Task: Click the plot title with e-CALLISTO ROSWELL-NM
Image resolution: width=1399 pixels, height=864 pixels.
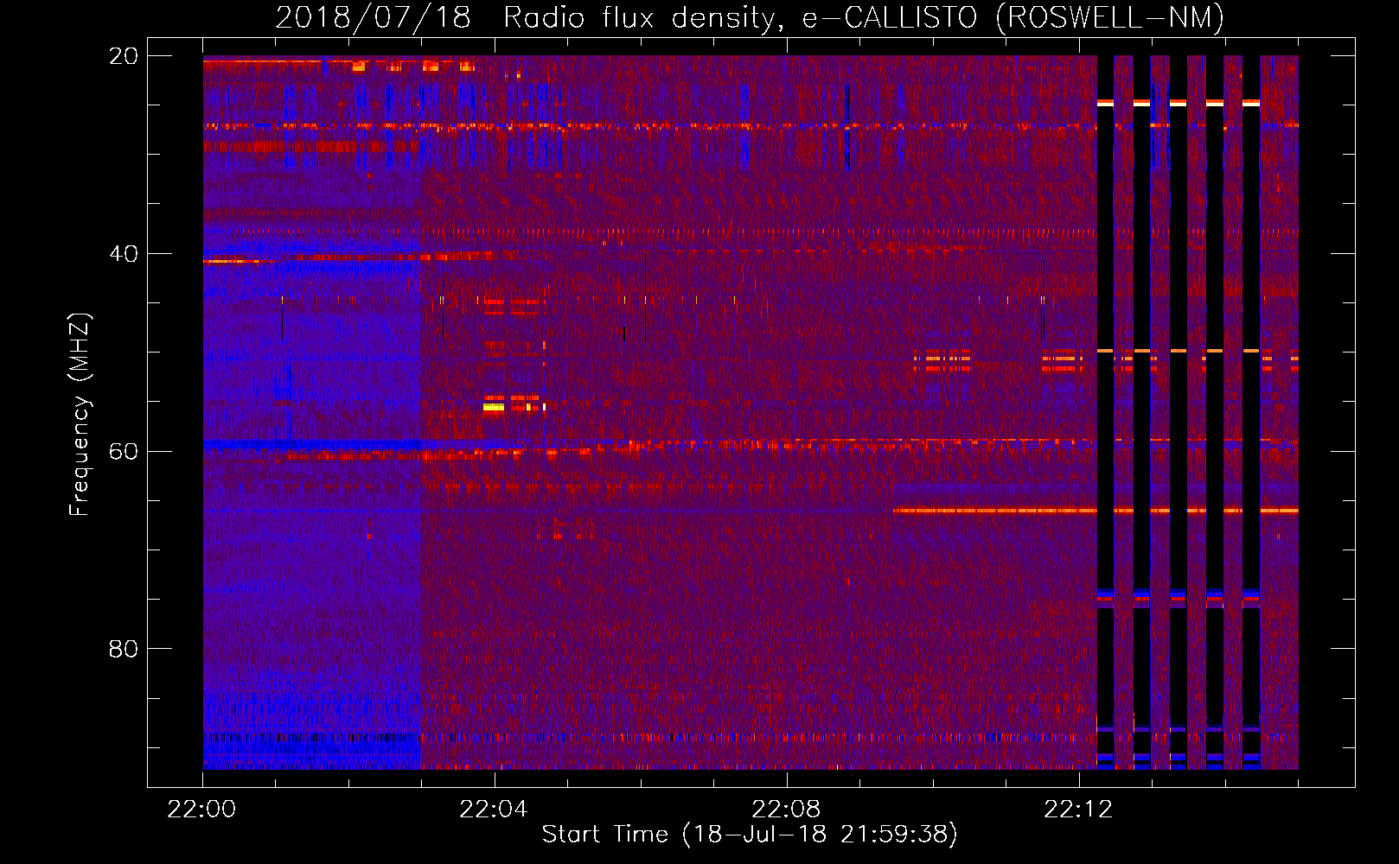Action: click(750, 17)
